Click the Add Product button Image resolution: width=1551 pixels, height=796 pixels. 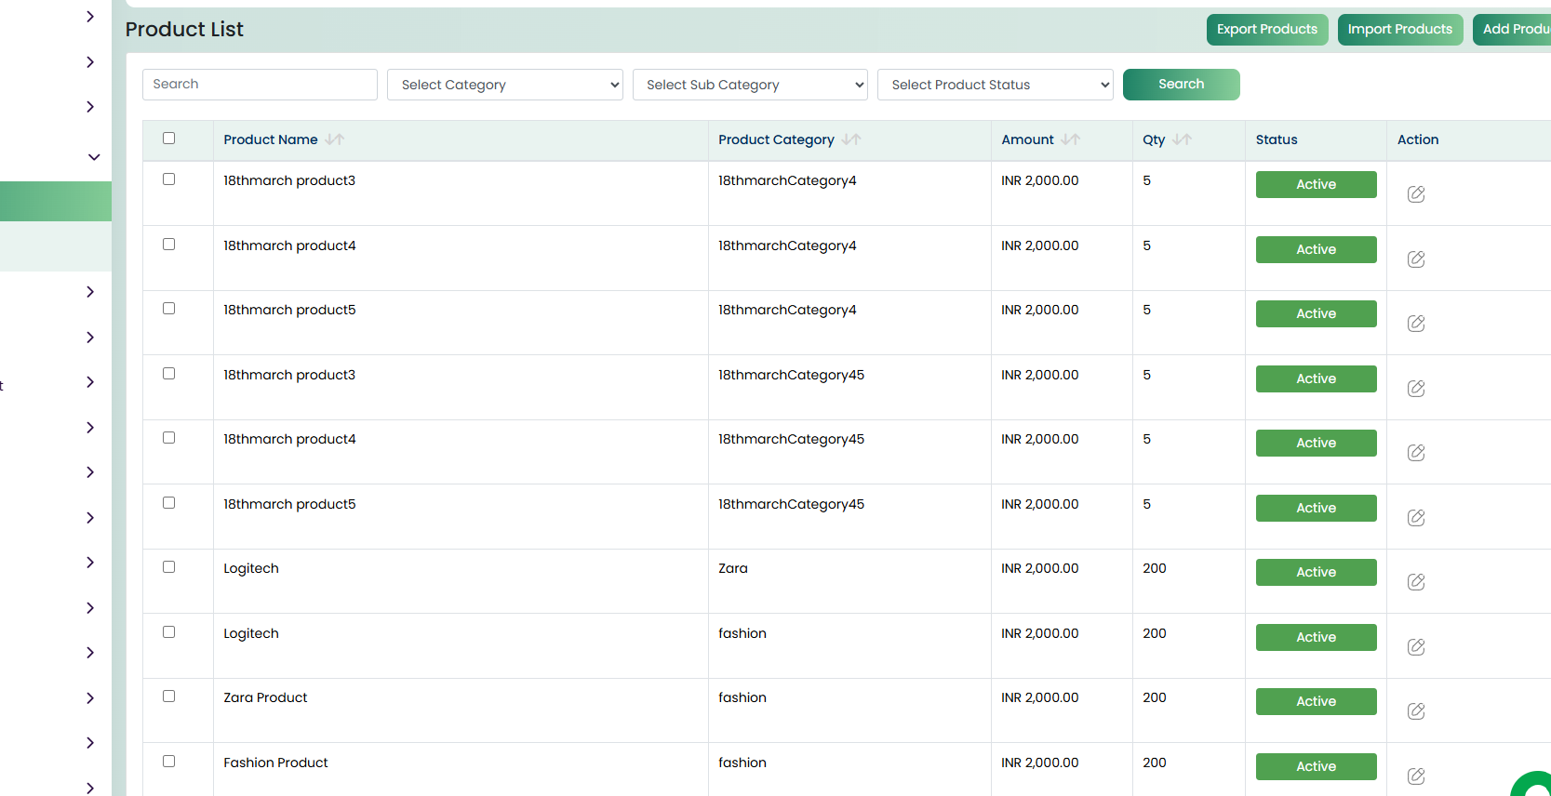point(1513,30)
